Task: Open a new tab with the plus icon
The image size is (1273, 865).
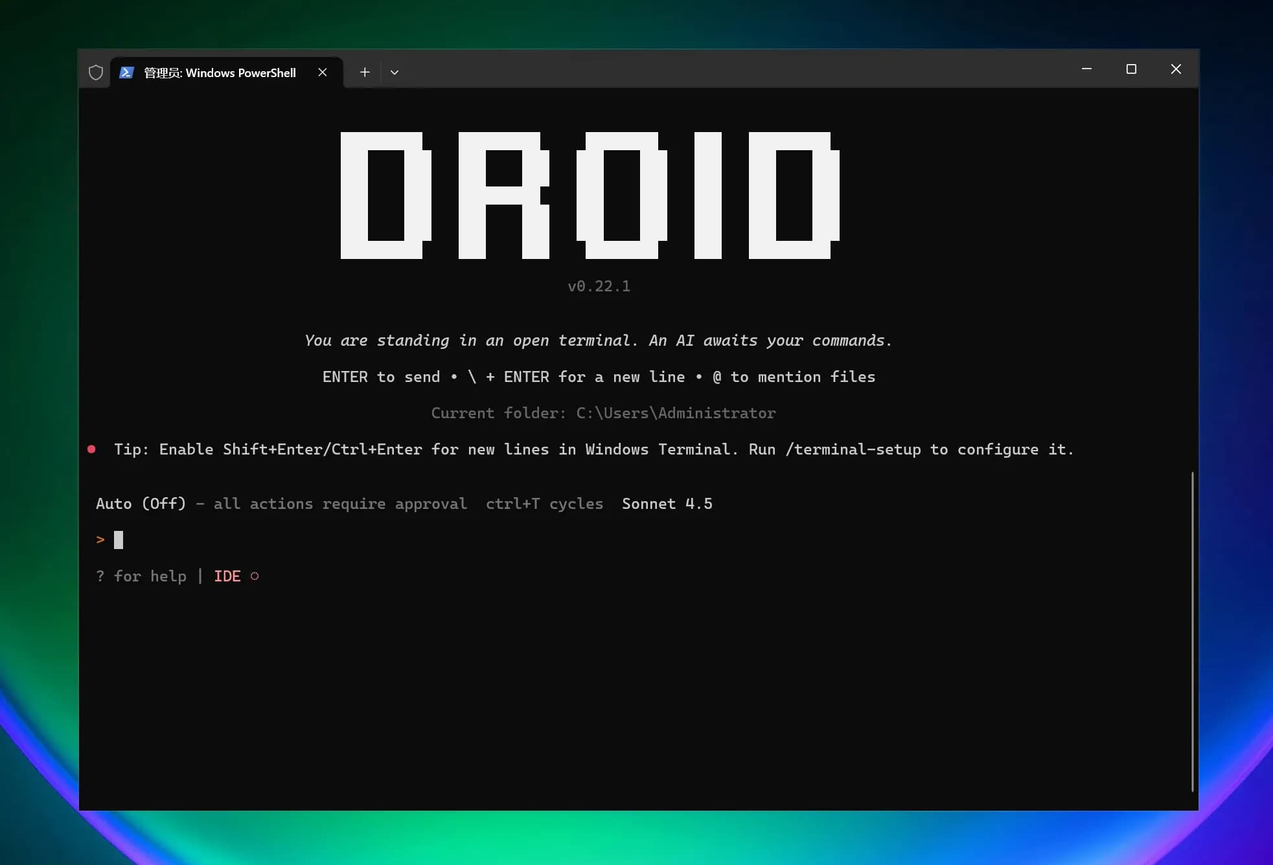Action: click(x=364, y=72)
